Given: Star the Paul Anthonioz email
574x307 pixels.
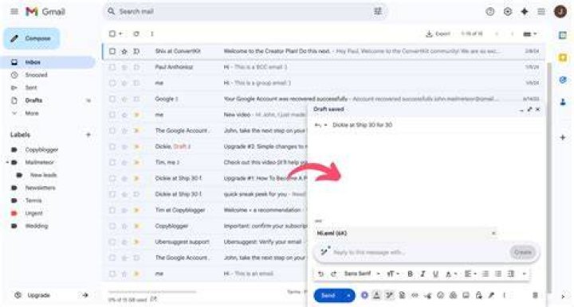Looking at the screenshot, I should pyautogui.click(x=124, y=67).
